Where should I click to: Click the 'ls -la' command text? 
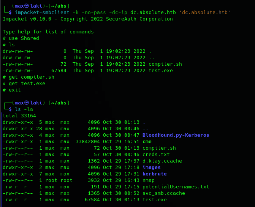click(x=24, y=109)
